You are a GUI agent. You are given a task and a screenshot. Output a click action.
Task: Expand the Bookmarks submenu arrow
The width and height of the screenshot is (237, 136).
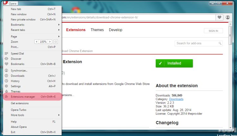pyautogui.click(x=59, y=25)
